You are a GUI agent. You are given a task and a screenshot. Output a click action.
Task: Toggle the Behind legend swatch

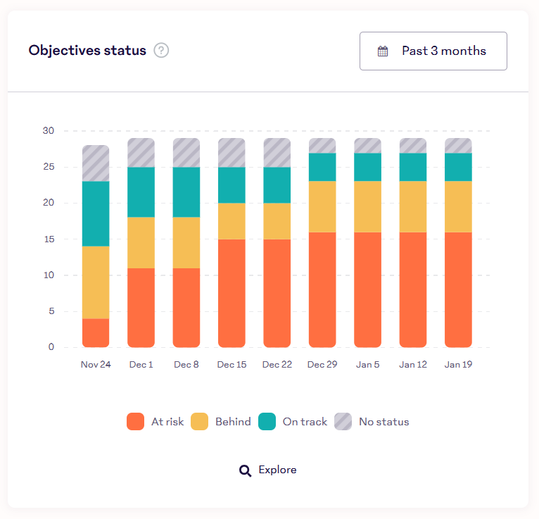click(x=200, y=422)
